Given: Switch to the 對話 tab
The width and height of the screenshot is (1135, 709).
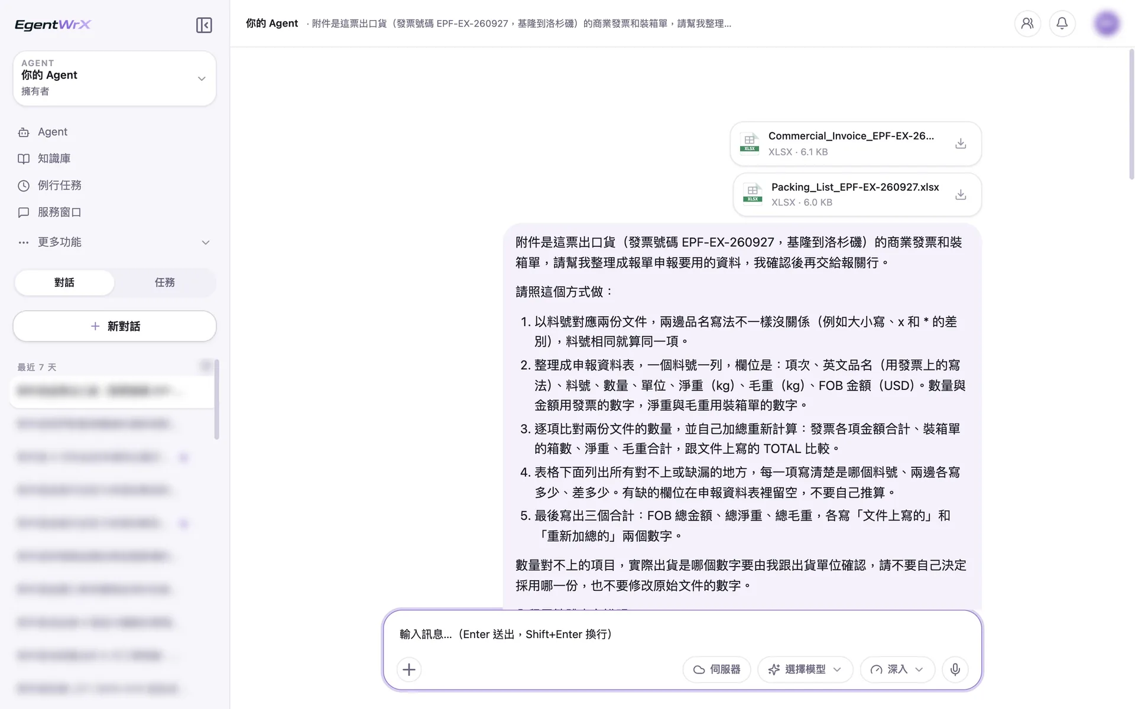Looking at the screenshot, I should pos(64,282).
